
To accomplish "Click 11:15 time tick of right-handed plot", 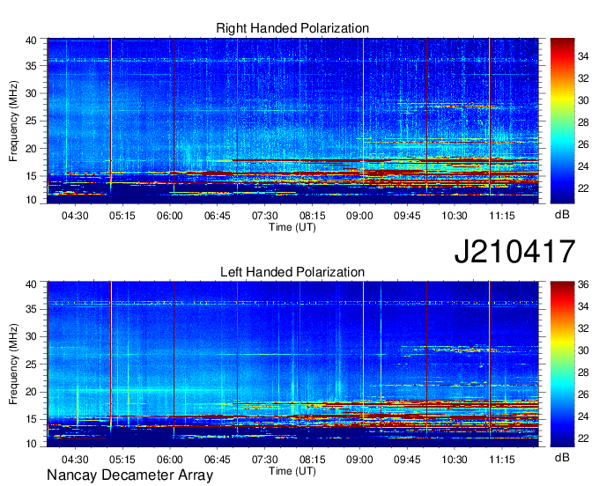I will coord(502,216).
